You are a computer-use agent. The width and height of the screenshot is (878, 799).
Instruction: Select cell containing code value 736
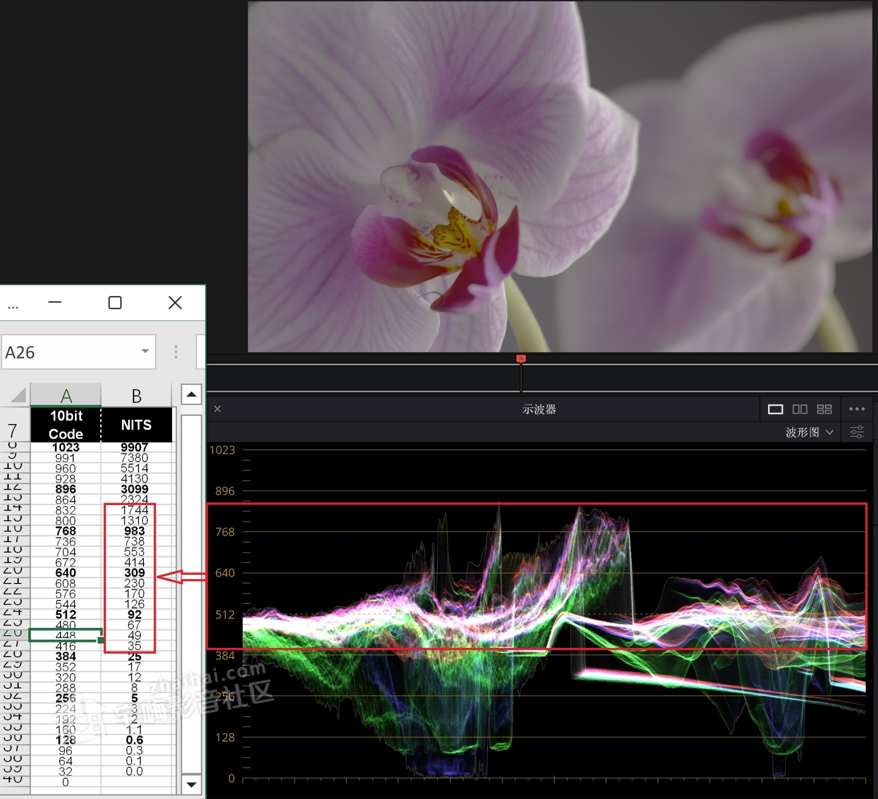pos(66,542)
